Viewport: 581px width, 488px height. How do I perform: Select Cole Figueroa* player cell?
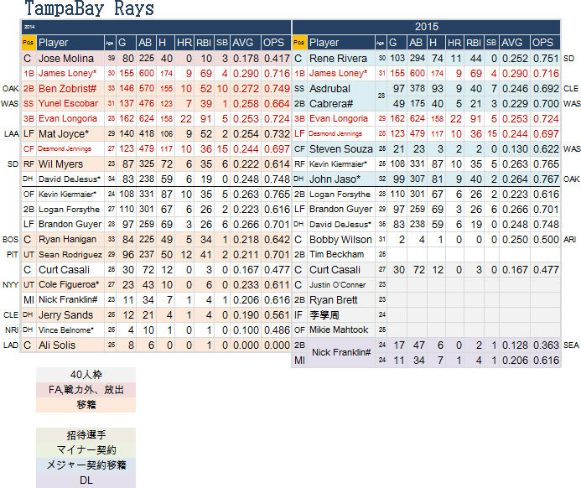click(x=70, y=284)
